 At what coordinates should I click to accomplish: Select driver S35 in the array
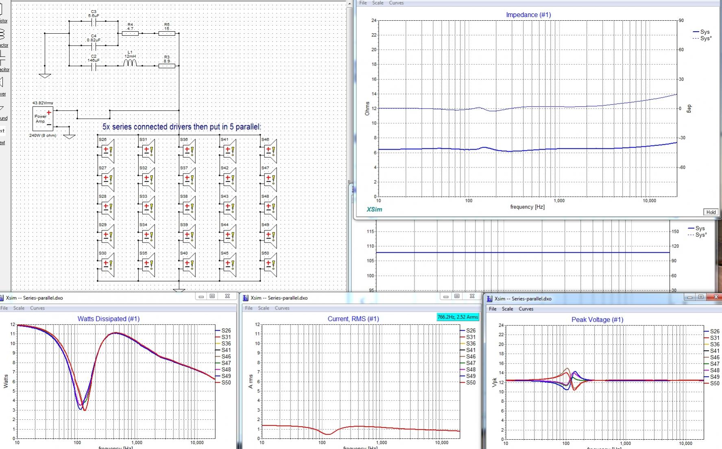pyautogui.click(x=148, y=264)
